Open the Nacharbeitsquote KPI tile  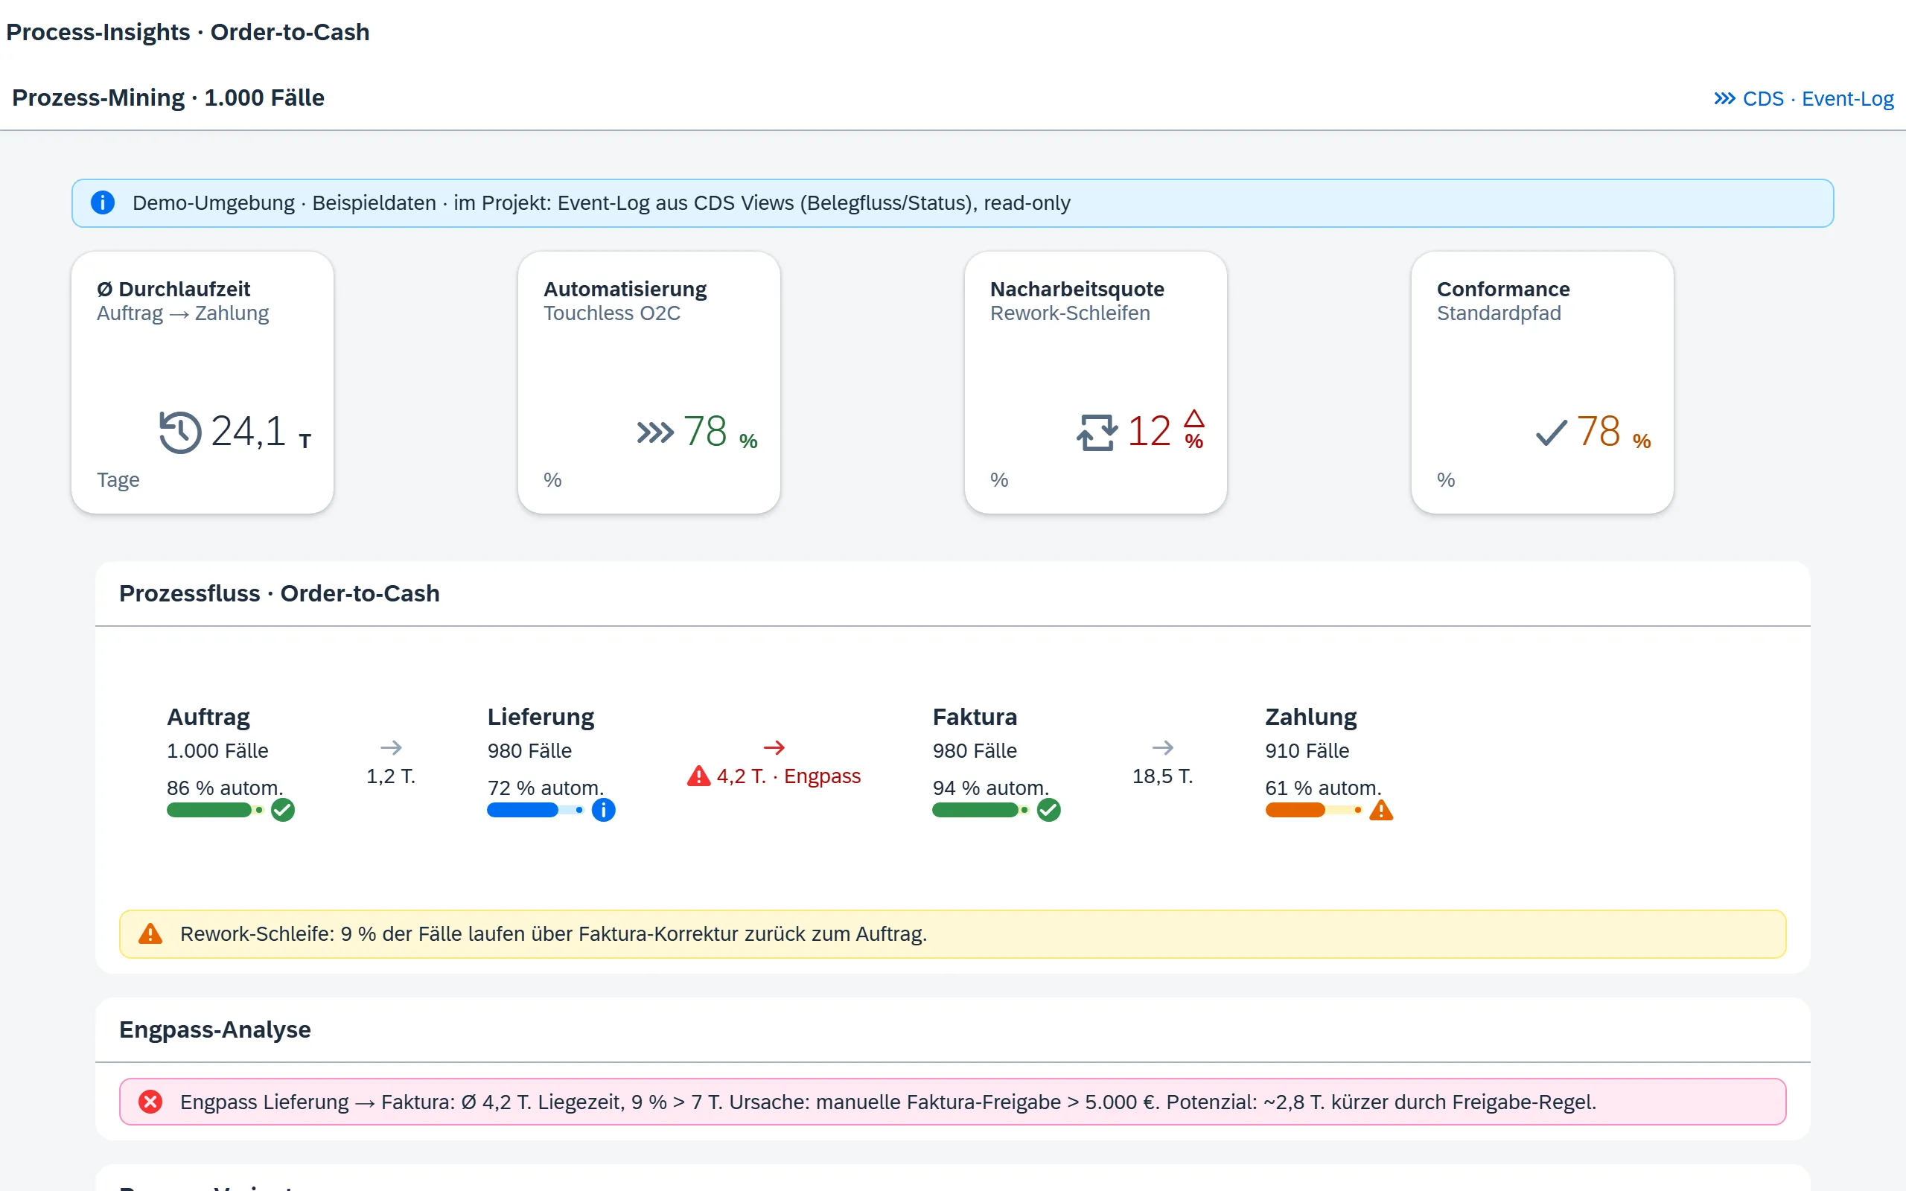click(x=1095, y=383)
